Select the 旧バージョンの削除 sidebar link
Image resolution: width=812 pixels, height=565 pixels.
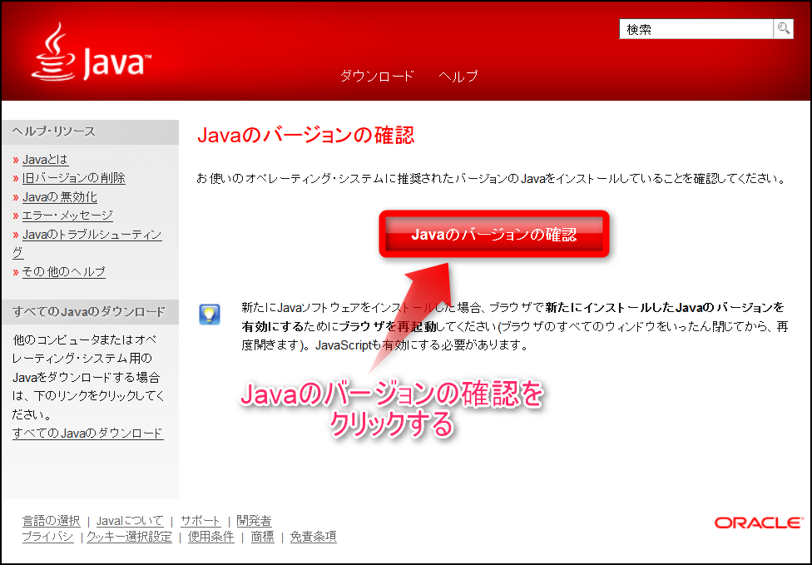pos(73,178)
